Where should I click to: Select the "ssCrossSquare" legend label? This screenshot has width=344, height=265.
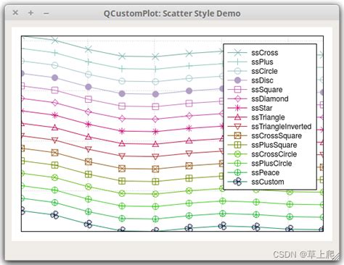[x=277, y=135]
